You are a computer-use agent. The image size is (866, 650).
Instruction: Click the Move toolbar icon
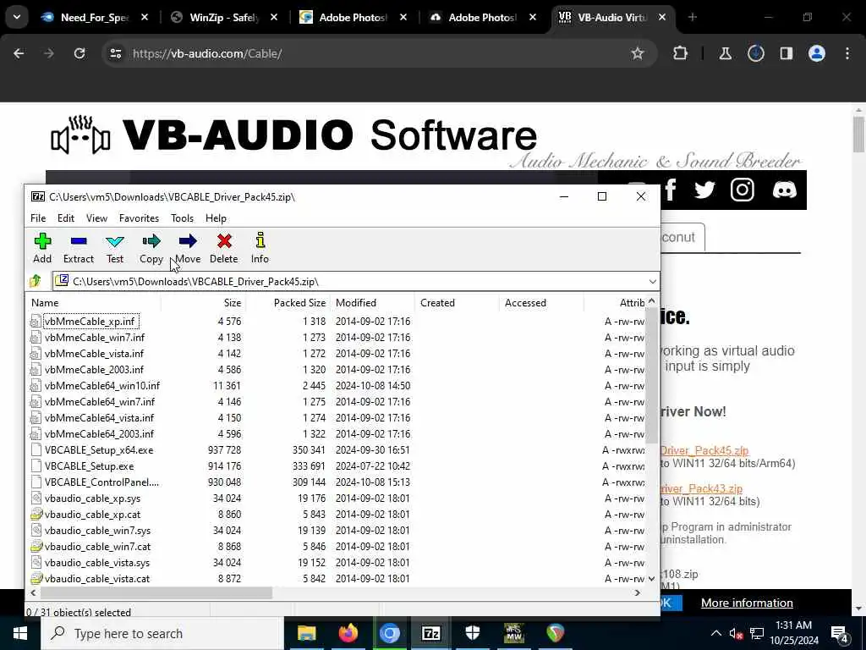(x=188, y=248)
